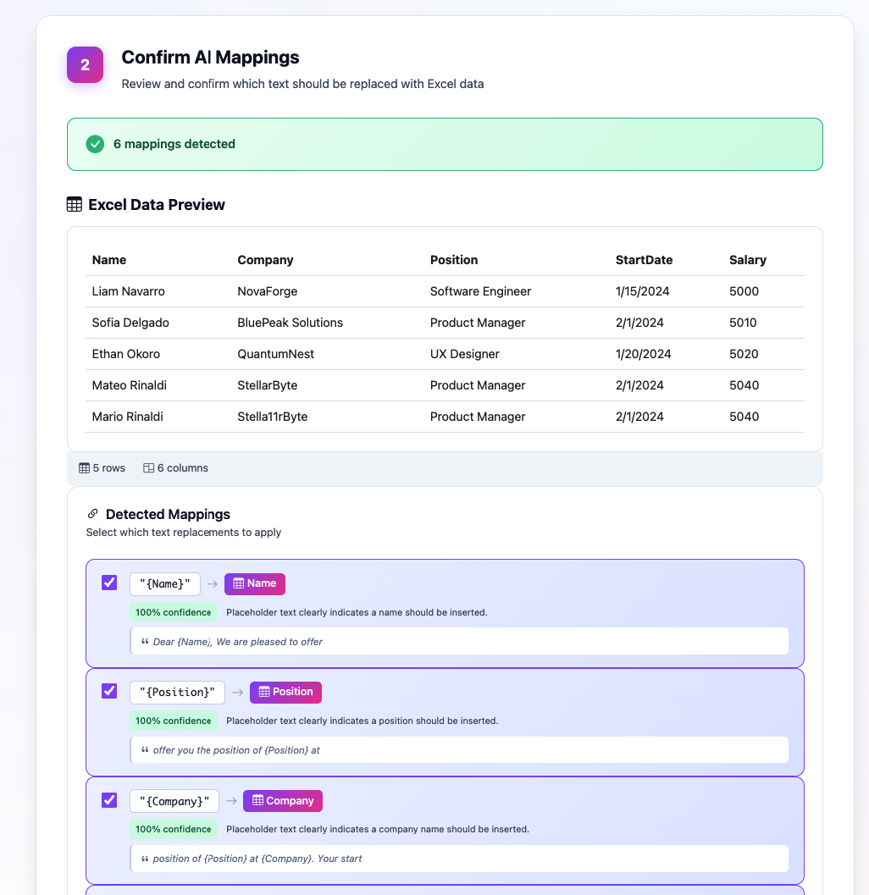Click the quote icon in the Name context snippet

coord(142,641)
